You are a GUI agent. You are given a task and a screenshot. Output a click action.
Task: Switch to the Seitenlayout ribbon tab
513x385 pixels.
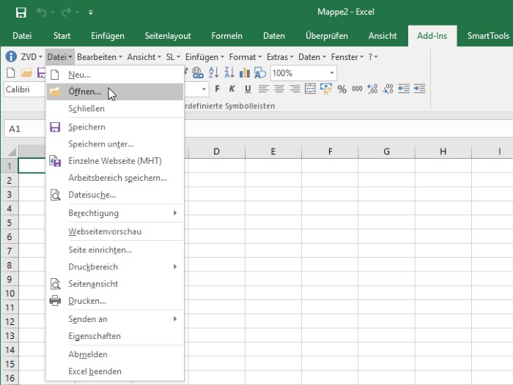pos(168,36)
